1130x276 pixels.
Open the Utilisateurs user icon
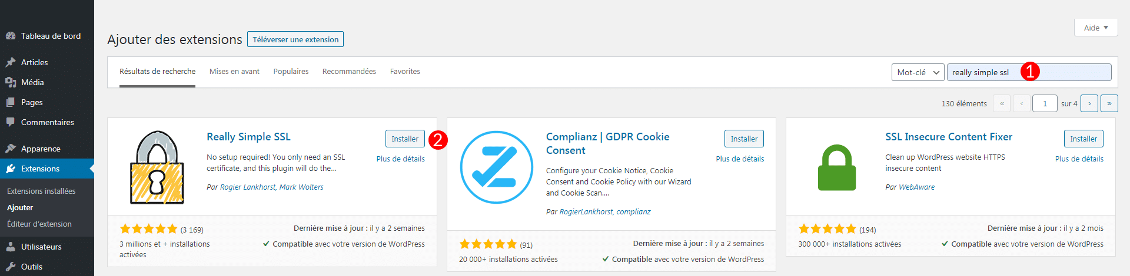click(x=11, y=247)
